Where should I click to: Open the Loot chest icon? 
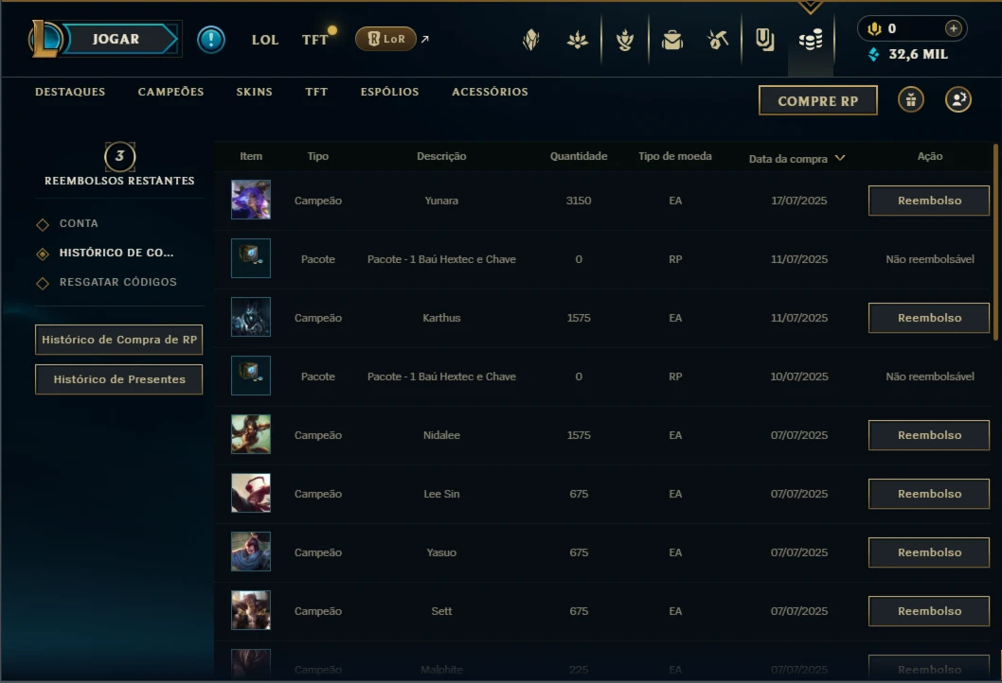pyautogui.click(x=671, y=41)
